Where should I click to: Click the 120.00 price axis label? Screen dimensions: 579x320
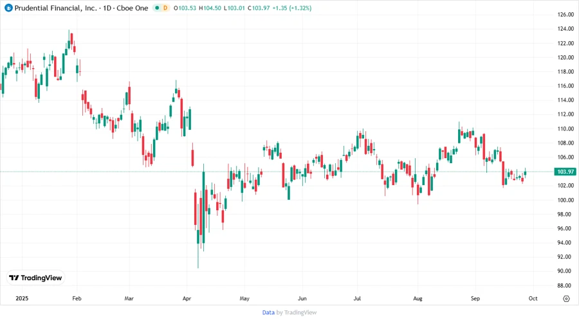coord(565,57)
